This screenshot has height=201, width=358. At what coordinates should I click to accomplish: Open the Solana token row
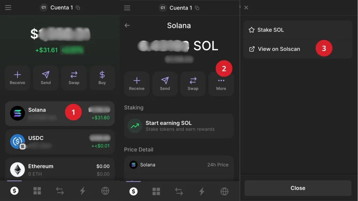60,113
